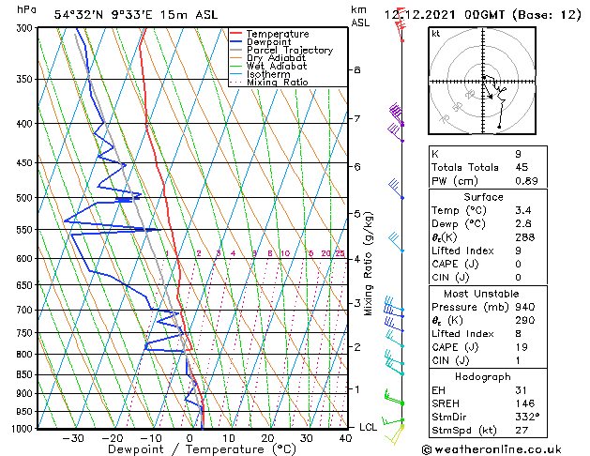Viewport: 590px width, 456px height.
Task: Click the Most Unstable CAPE value 19
Action: click(x=522, y=347)
